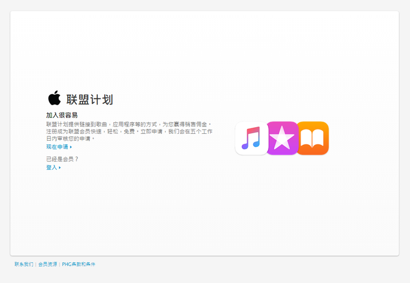Open the PHG条款和条件 footer link
The image size is (410, 283).
tap(78, 264)
